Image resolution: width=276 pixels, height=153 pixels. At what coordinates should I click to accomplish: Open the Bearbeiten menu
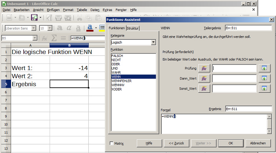coord(21,10)
